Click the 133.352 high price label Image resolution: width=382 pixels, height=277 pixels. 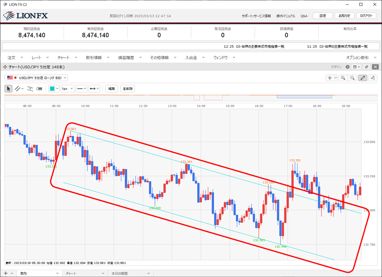coord(295,160)
